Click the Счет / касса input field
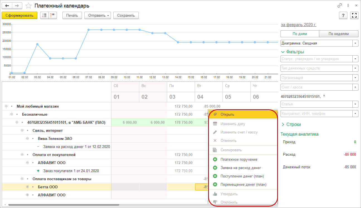Image resolution: width=361 pixels, height=208 pixels. (317, 87)
